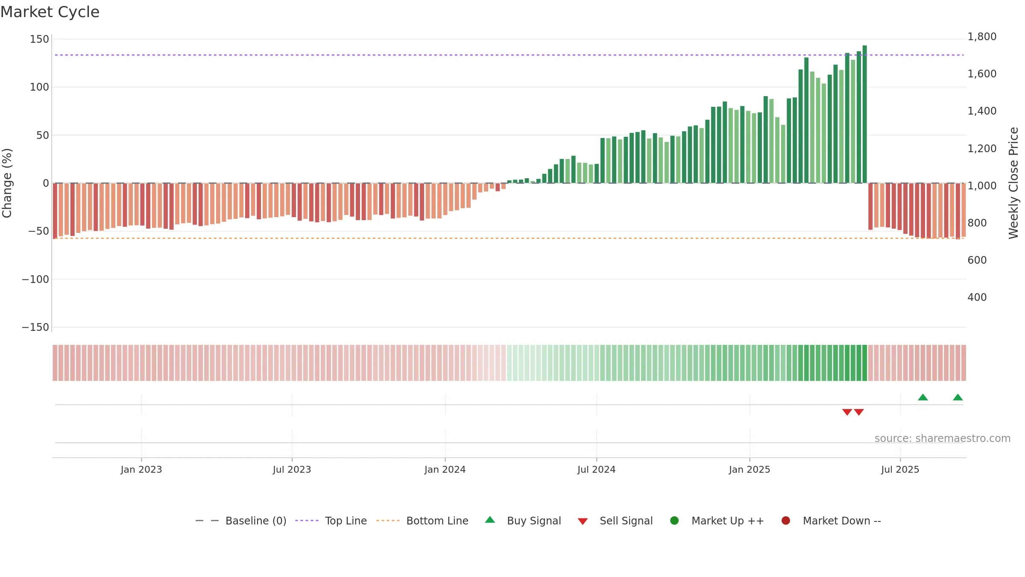Click the red Sell Signal triangle in legend
This screenshot has width=1025, height=577.
pos(583,521)
